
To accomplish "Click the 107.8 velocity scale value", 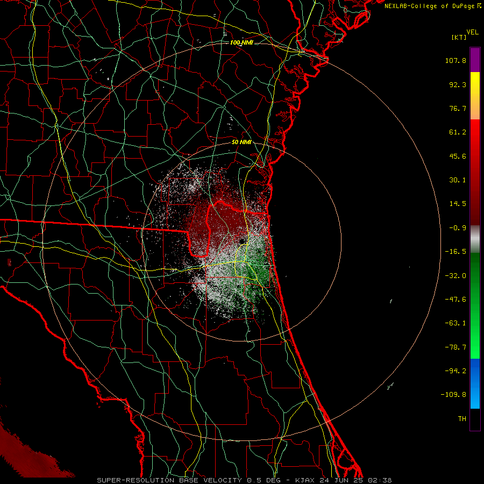I will 455,60.
